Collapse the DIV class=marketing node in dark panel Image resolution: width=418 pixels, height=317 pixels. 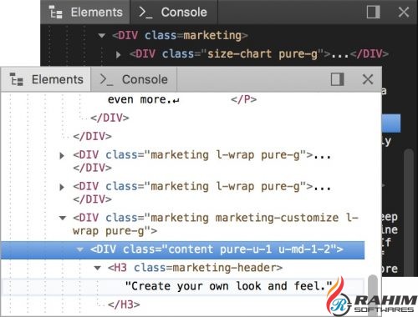pos(102,36)
